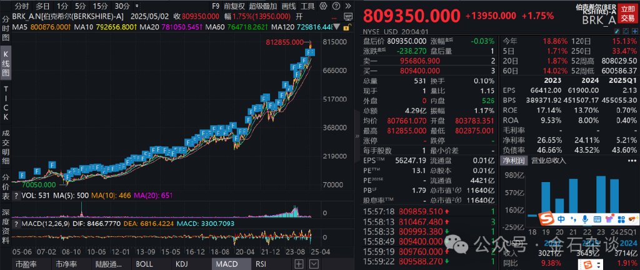The image size is (640, 270).
Task: Open the 成交明细 sidebar tab
Action: 6,148
